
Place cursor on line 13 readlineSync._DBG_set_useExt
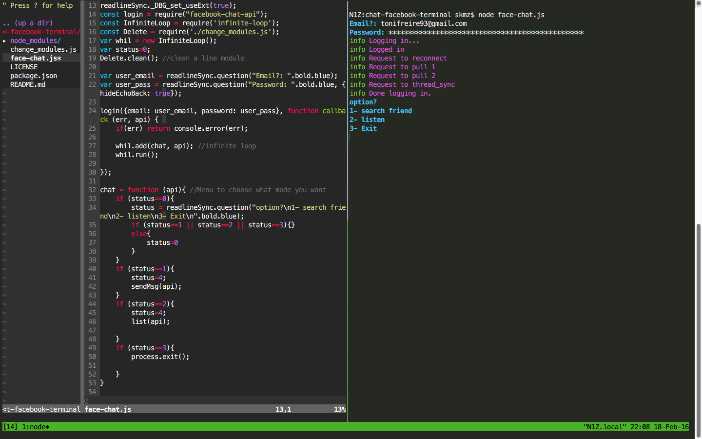(x=168, y=5)
